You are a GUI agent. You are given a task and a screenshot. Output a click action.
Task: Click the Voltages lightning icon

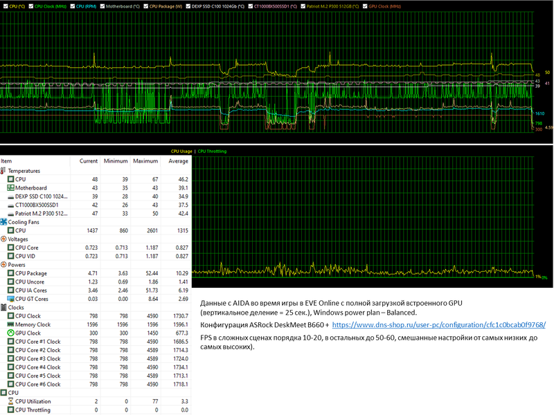(x=3, y=239)
